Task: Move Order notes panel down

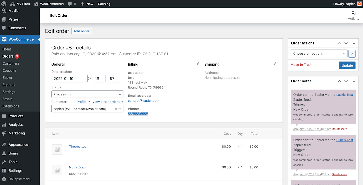Action: click(346, 81)
